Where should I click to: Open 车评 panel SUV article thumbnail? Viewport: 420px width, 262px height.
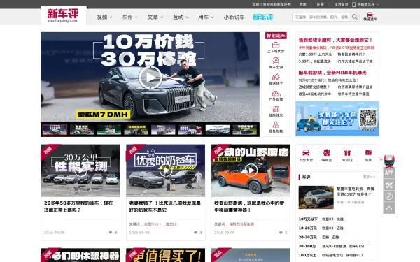[x=316, y=197]
